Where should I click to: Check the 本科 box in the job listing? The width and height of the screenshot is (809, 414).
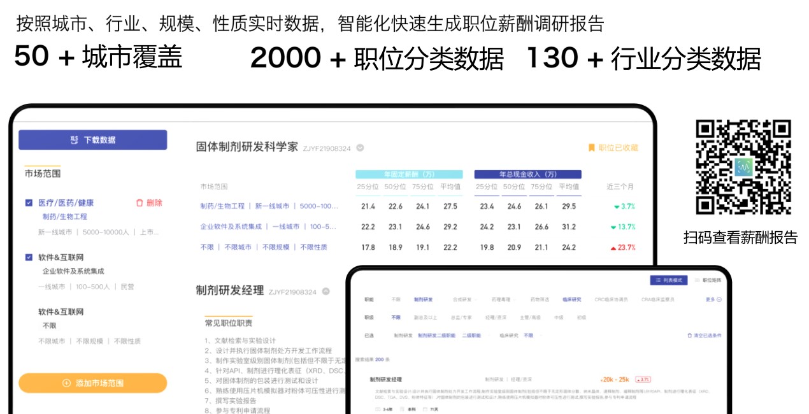tap(403, 408)
